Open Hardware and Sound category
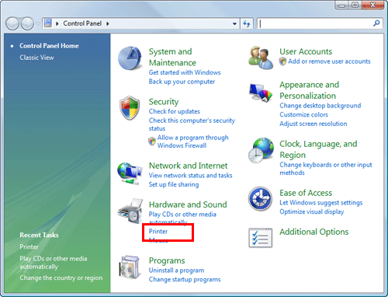This screenshot has width=388, height=297. click(188, 204)
